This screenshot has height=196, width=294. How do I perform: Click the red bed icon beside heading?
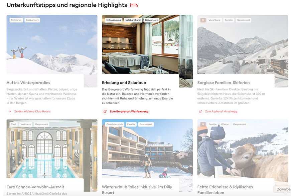click(134, 5)
